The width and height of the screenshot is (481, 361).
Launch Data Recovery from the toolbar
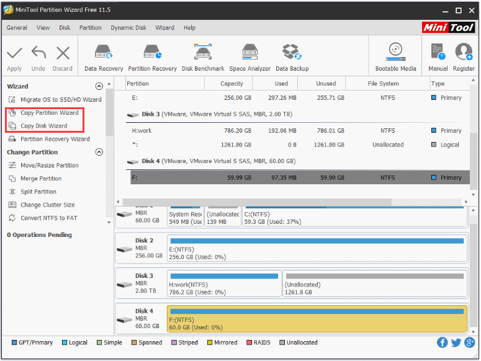click(104, 58)
